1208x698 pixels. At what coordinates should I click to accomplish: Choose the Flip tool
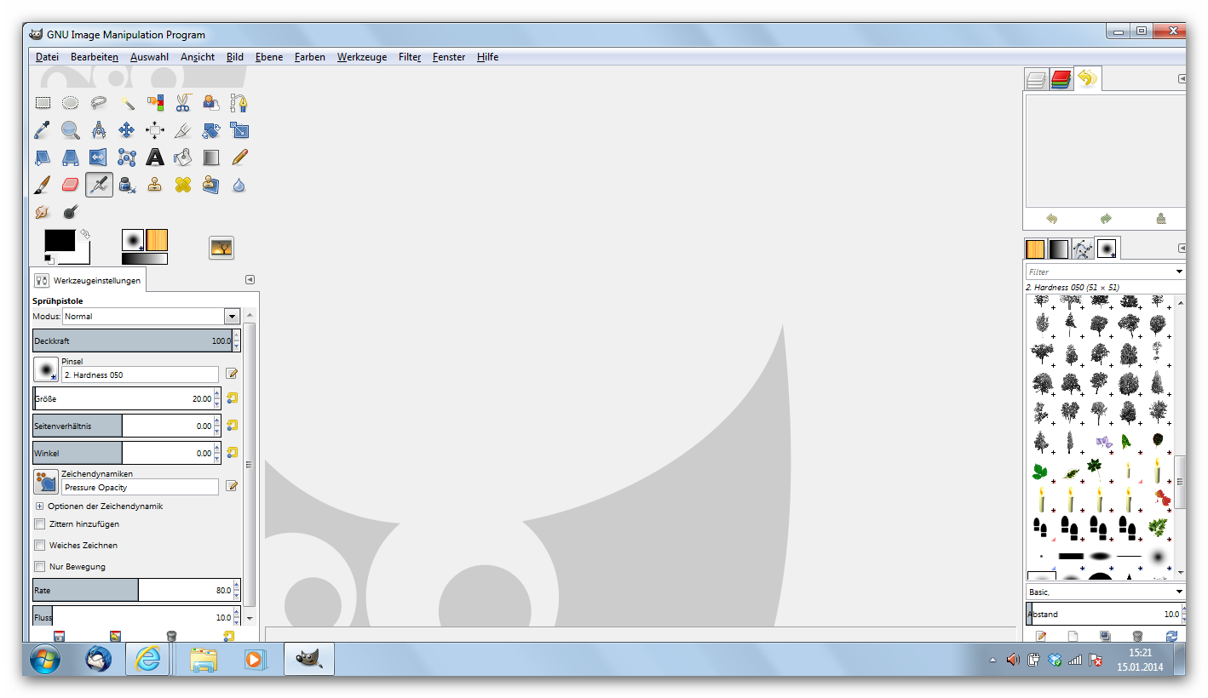tap(99, 157)
